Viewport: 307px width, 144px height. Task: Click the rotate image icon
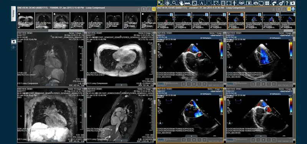click(x=261, y=3)
